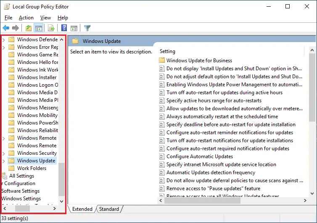
Task: Select 'Configure auto-restart reminder notifications for updates'
Action: pyautogui.click(x=230, y=133)
